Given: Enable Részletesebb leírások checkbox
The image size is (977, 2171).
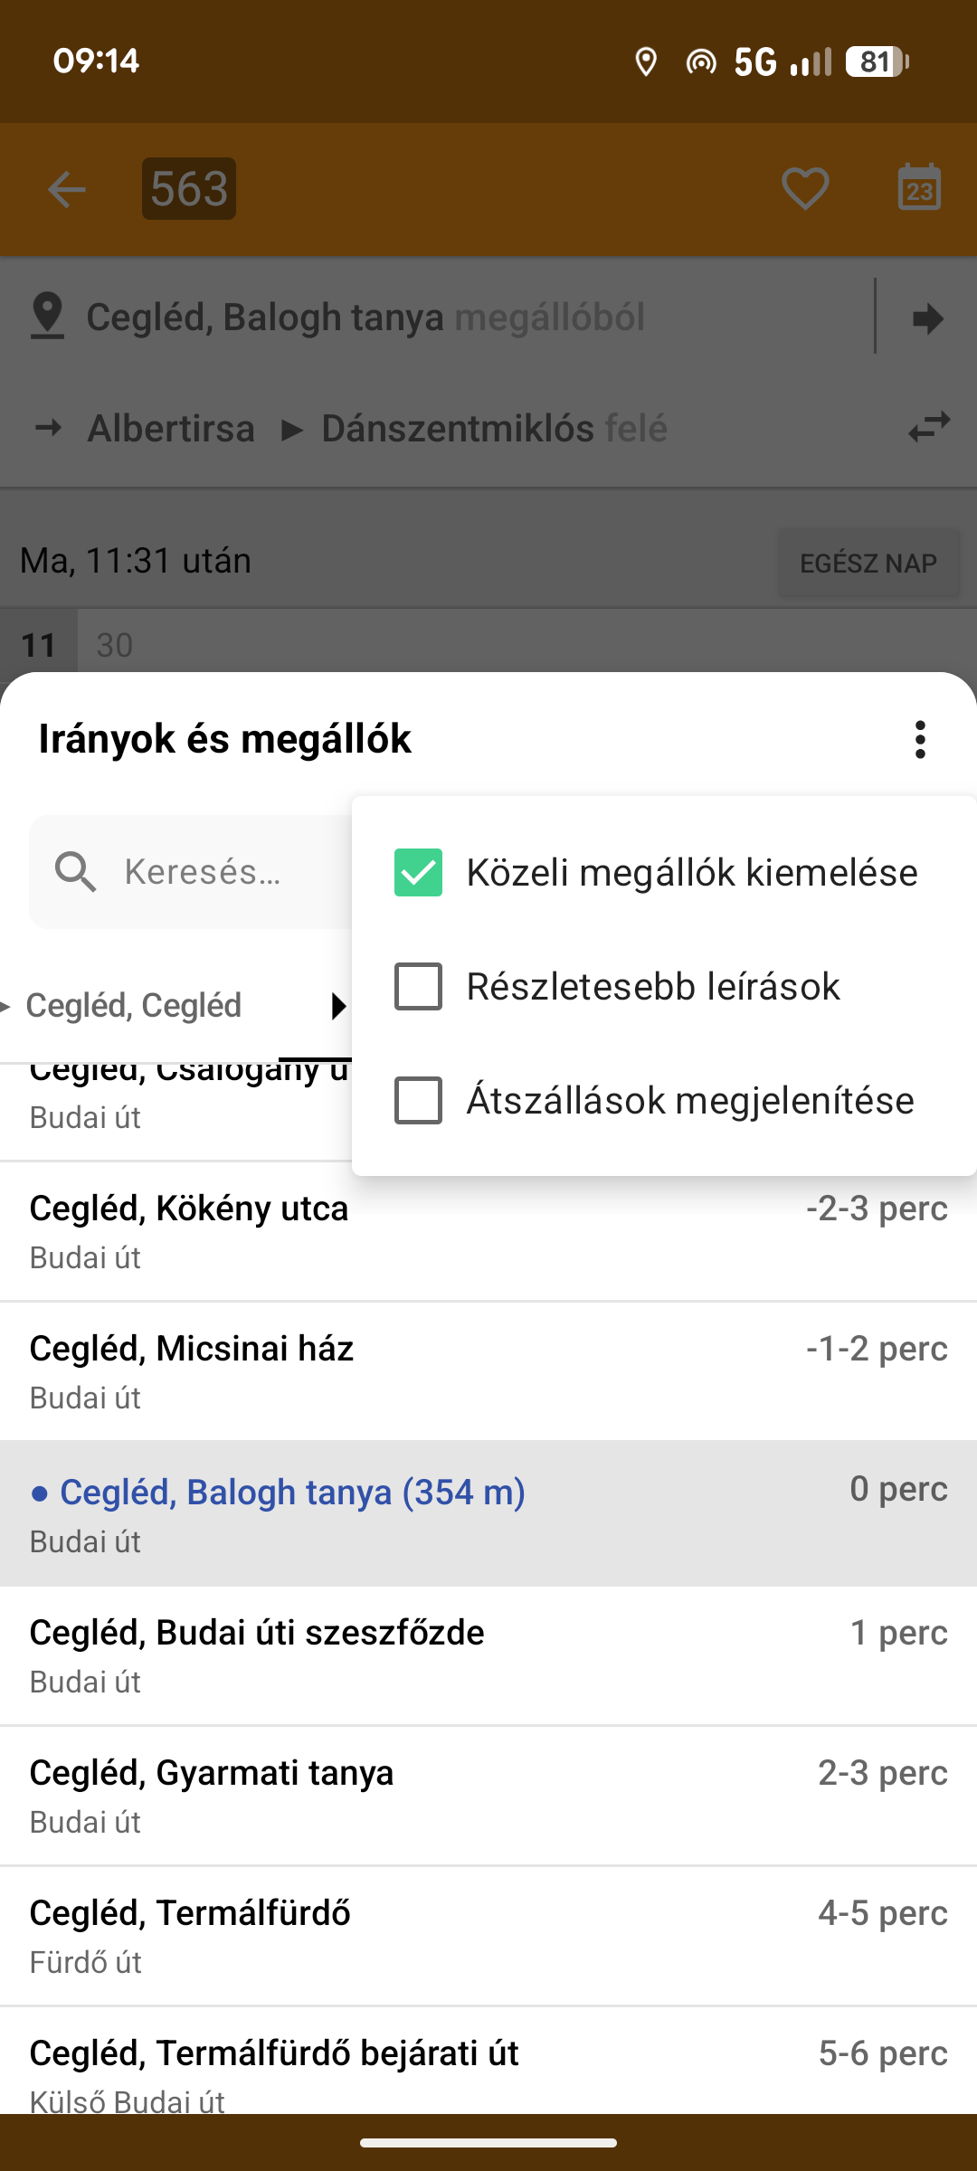Looking at the screenshot, I should click(418, 986).
